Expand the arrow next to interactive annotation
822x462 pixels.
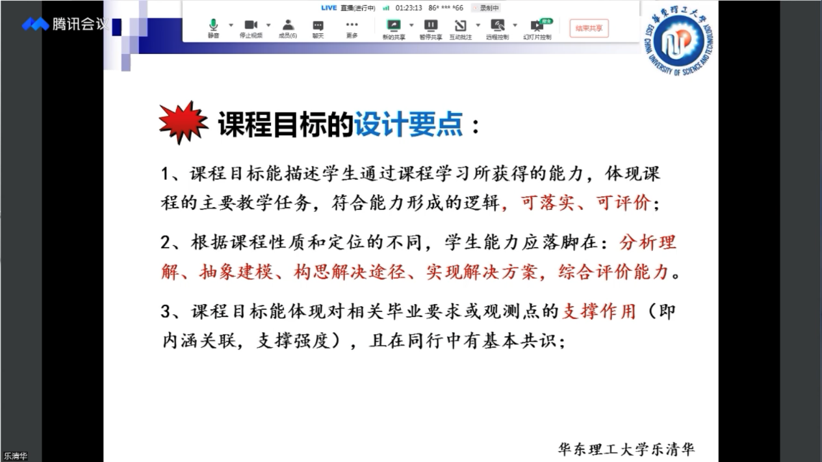coord(478,25)
